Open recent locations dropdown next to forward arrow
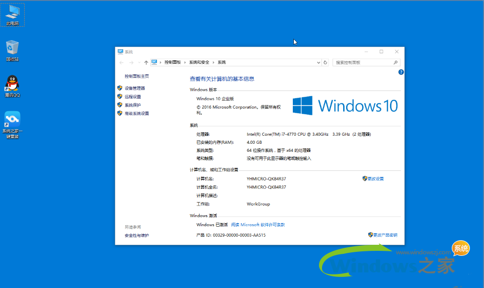This screenshot has width=484, height=288. click(x=139, y=63)
